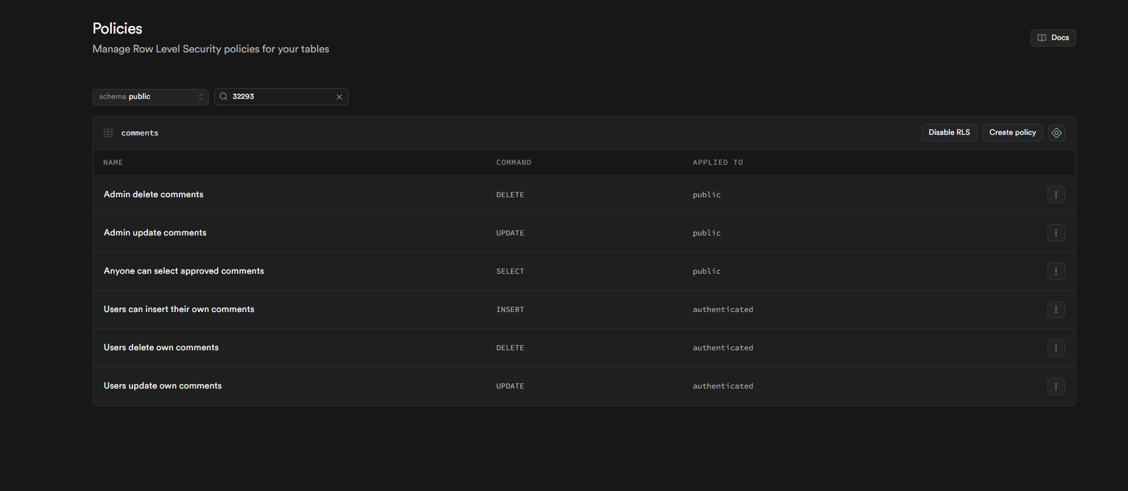Open menu for Admin delete comments policy
1128x491 pixels.
(x=1056, y=195)
